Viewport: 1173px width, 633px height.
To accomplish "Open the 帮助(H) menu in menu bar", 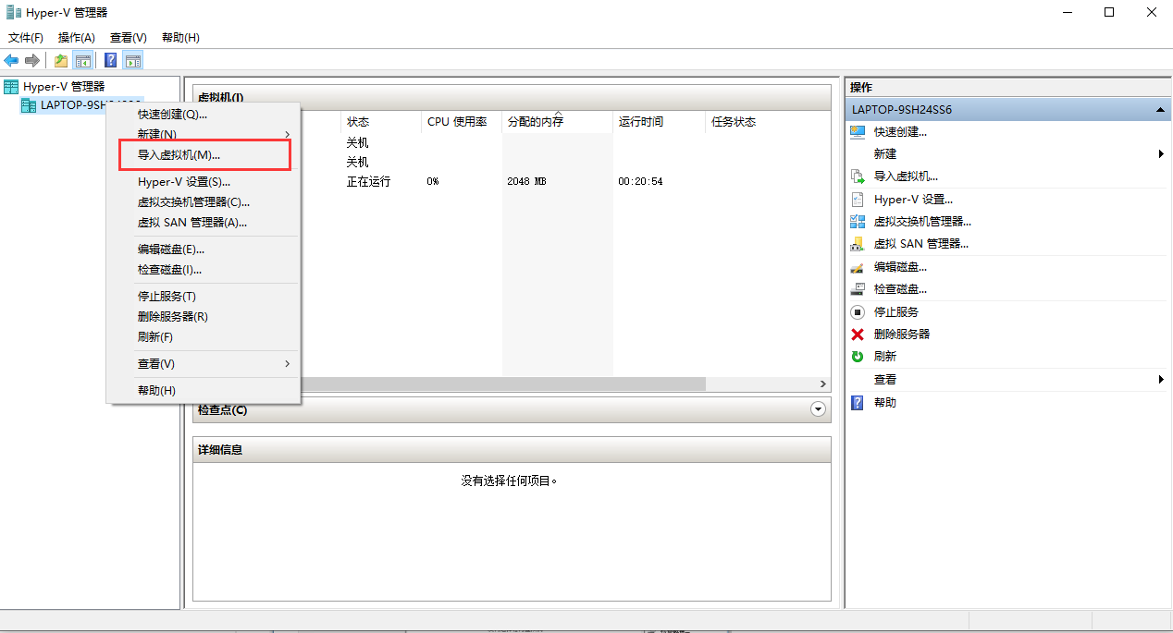I will click(x=180, y=38).
